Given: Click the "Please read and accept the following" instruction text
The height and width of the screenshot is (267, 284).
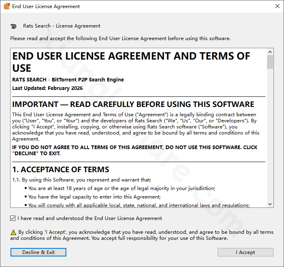Looking at the screenshot, I should (120, 38).
